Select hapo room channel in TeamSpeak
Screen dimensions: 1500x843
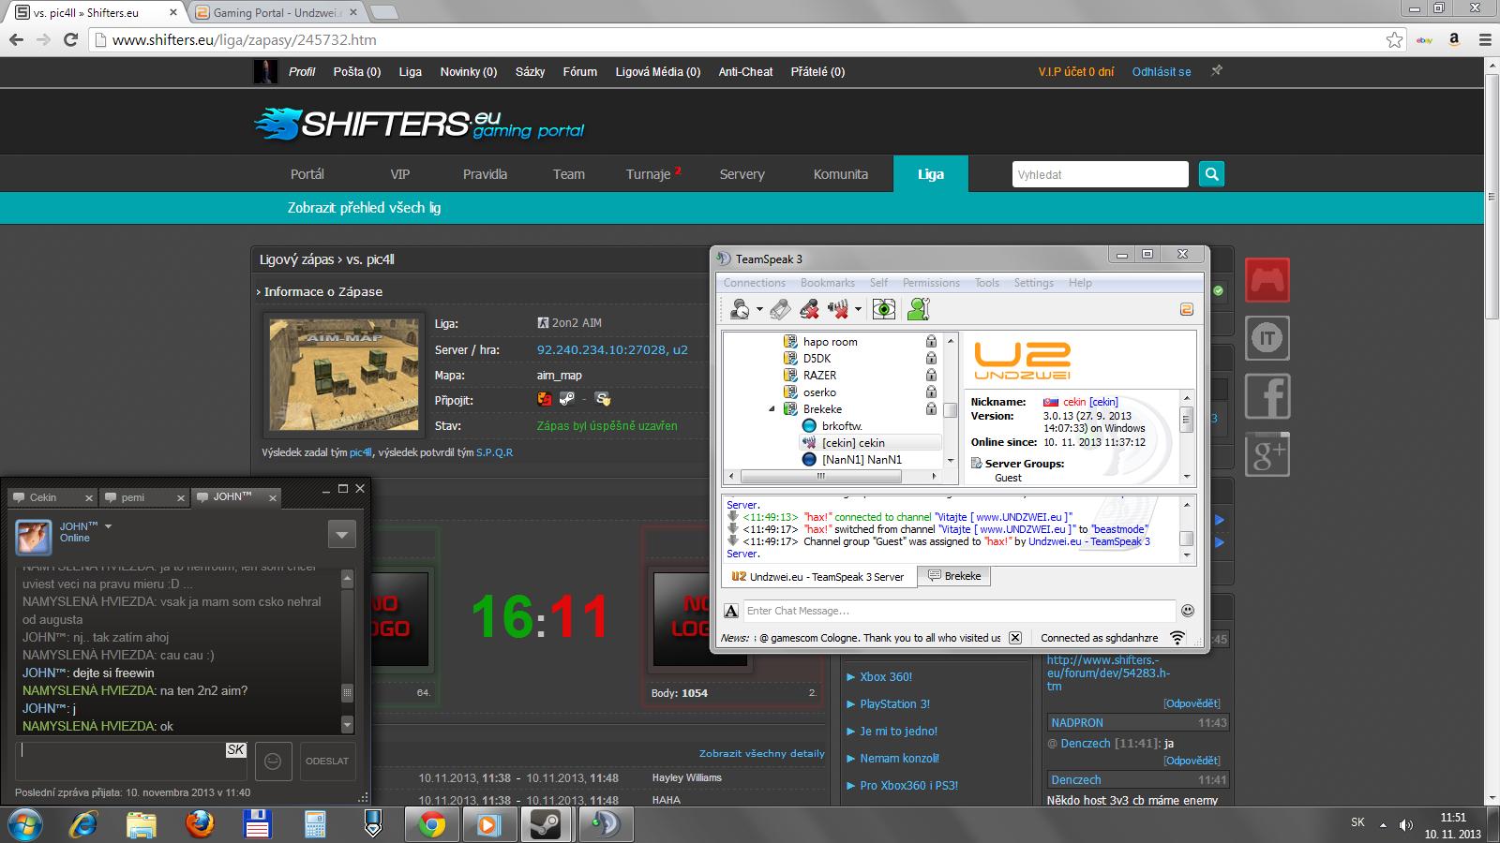(x=830, y=342)
